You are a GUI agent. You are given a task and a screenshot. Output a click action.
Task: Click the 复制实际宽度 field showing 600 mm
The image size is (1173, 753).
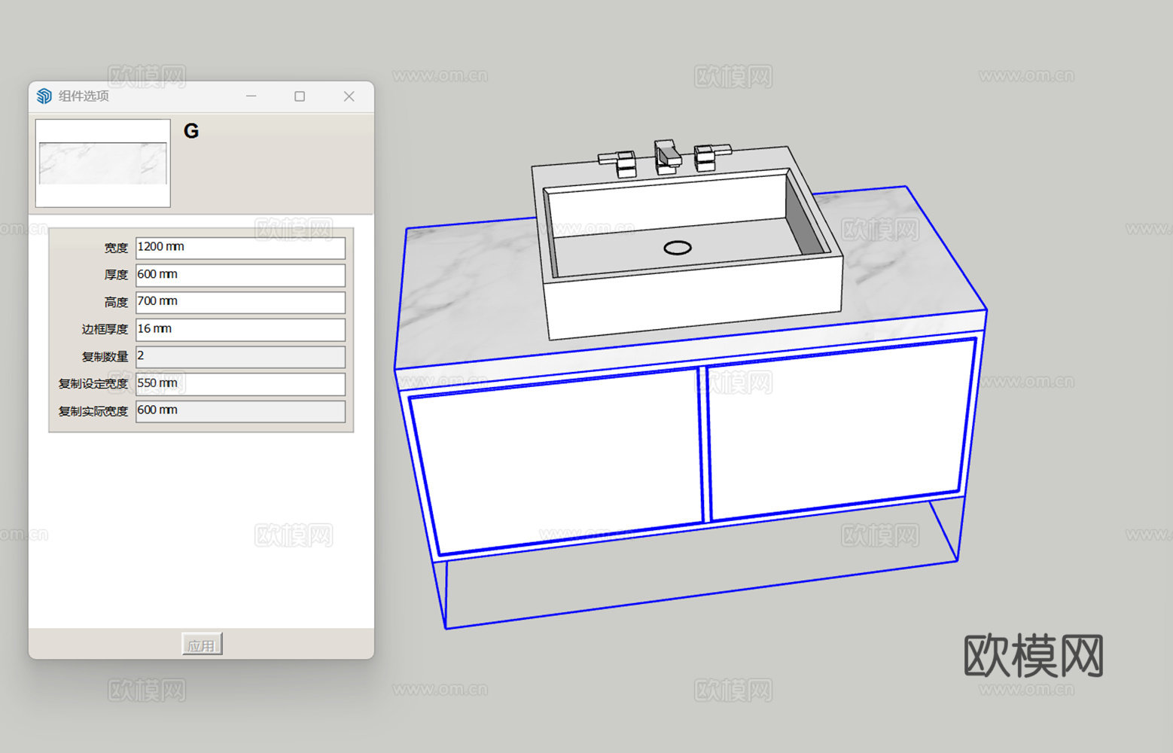[x=240, y=411]
